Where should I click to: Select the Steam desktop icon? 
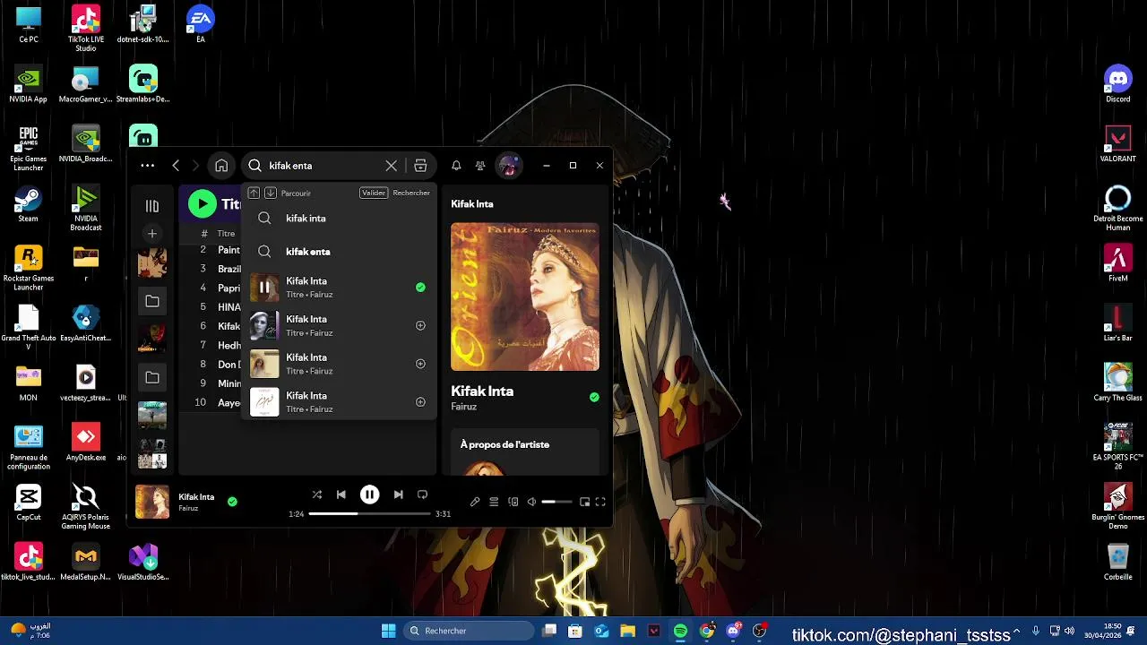click(28, 203)
